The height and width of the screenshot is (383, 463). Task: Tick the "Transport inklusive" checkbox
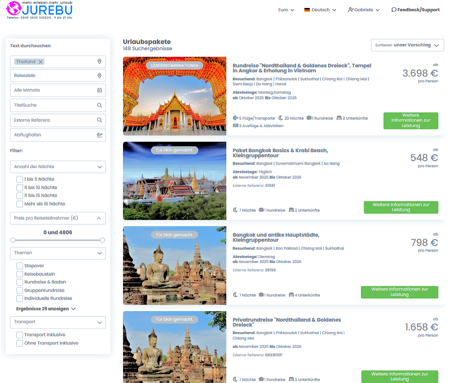(x=20, y=335)
